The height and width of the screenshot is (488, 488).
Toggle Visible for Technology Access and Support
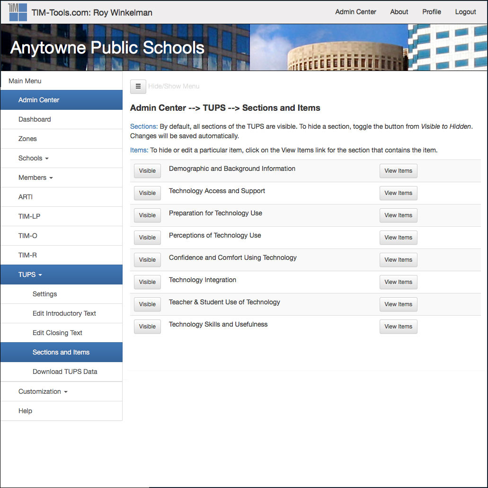point(147,193)
